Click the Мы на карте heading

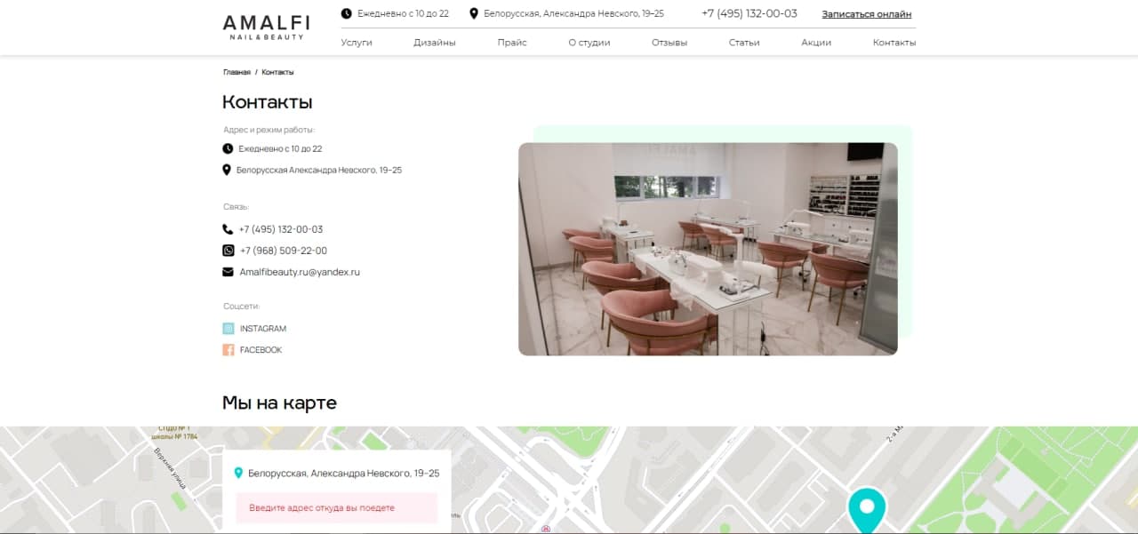click(279, 402)
